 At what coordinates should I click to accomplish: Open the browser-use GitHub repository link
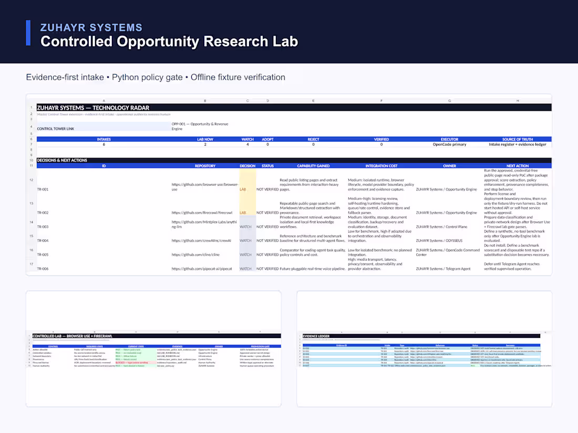pos(204,187)
